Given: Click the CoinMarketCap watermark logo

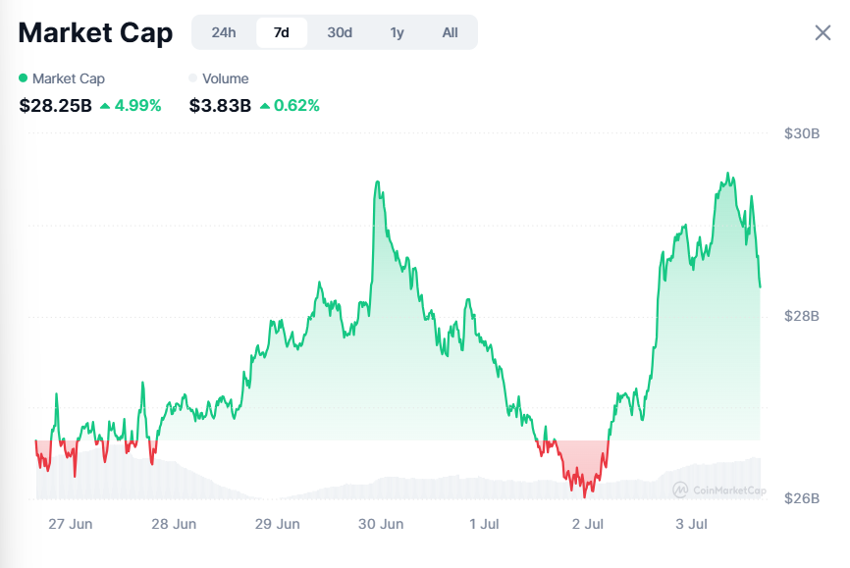Looking at the screenshot, I should [x=718, y=489].
